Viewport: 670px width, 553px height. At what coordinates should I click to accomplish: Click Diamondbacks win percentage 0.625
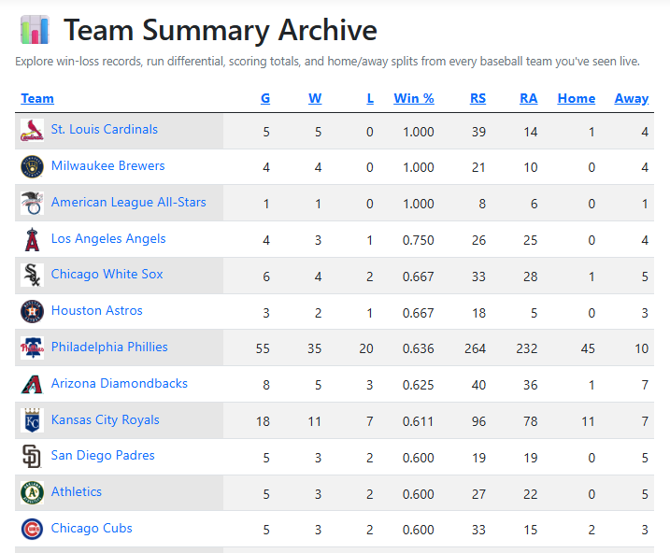[419, 385]
